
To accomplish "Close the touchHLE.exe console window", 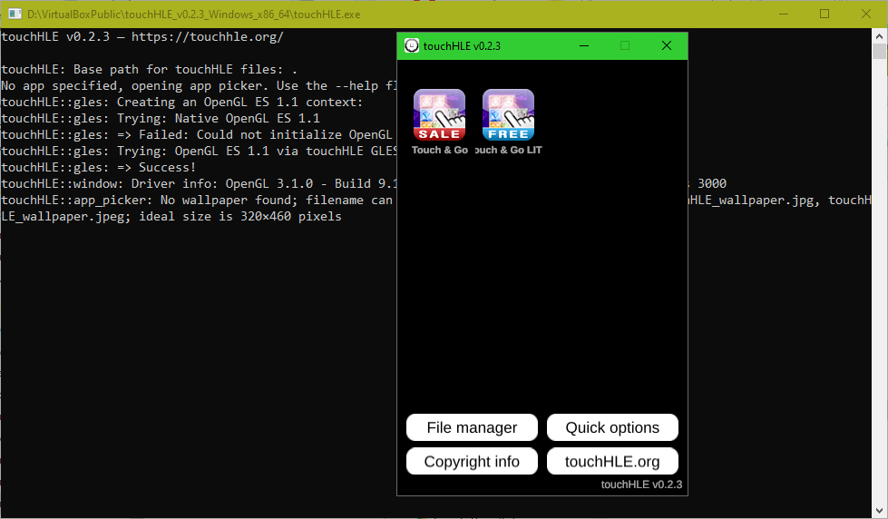I will tap(866, 14).
